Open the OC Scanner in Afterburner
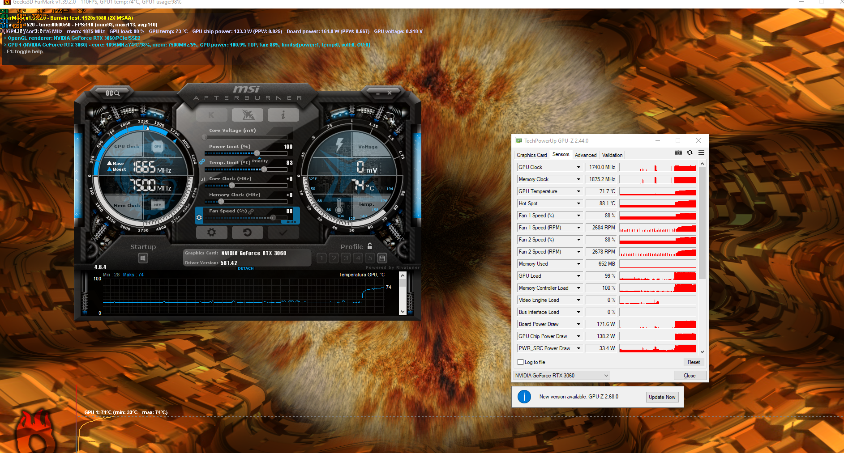Image resolution: width=844 pixels, height=453 pixels. coord(112,93)
